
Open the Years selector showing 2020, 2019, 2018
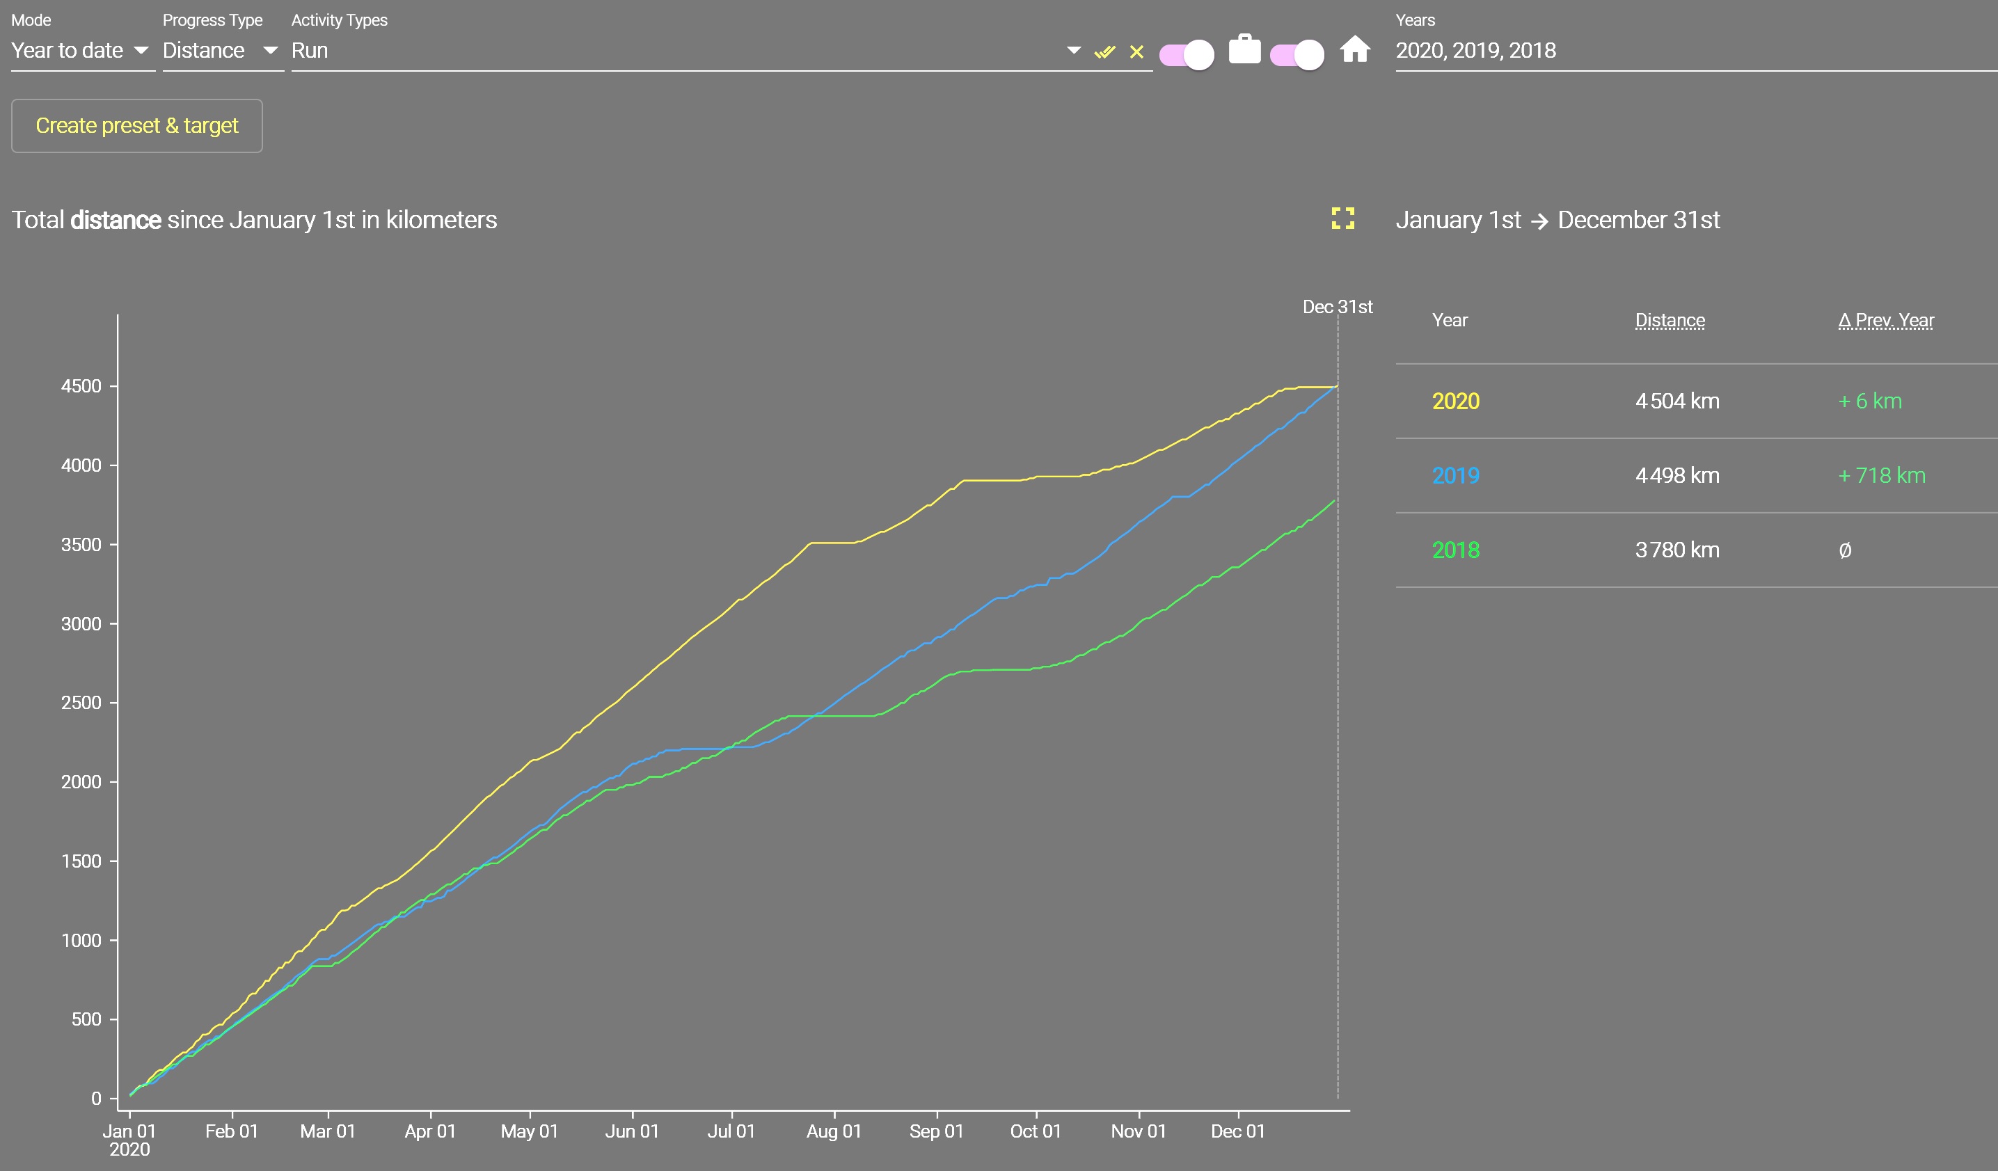(x=1695, y=51)
